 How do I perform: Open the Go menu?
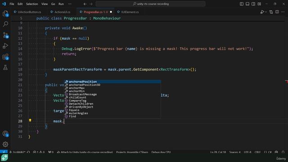point(53,4)
